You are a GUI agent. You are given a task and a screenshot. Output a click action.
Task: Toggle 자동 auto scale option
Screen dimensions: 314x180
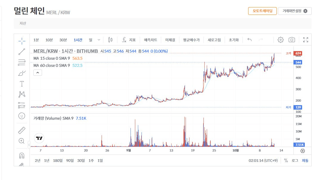pos(305,160)
